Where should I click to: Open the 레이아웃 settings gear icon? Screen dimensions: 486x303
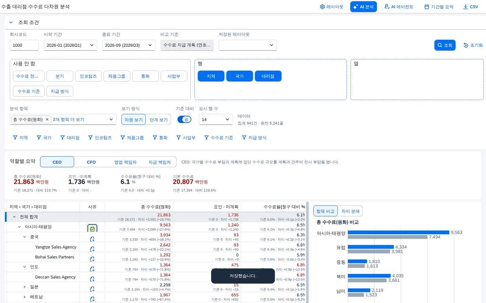tap(323, 7)
